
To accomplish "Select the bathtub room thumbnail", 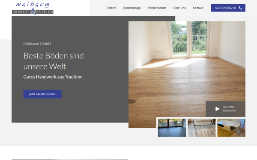I will (x=231, y=128).
